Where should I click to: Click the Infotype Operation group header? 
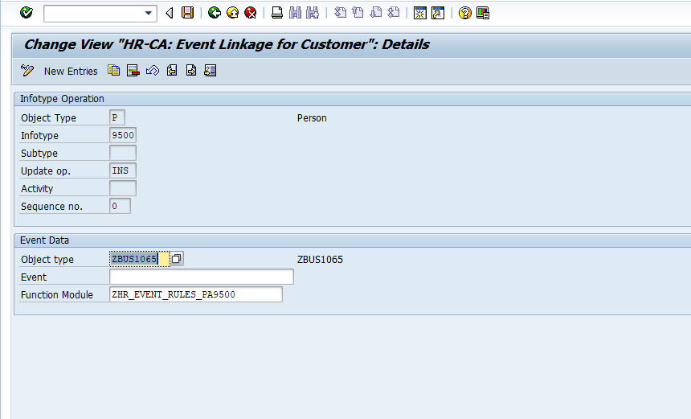[x=62, y=99]
